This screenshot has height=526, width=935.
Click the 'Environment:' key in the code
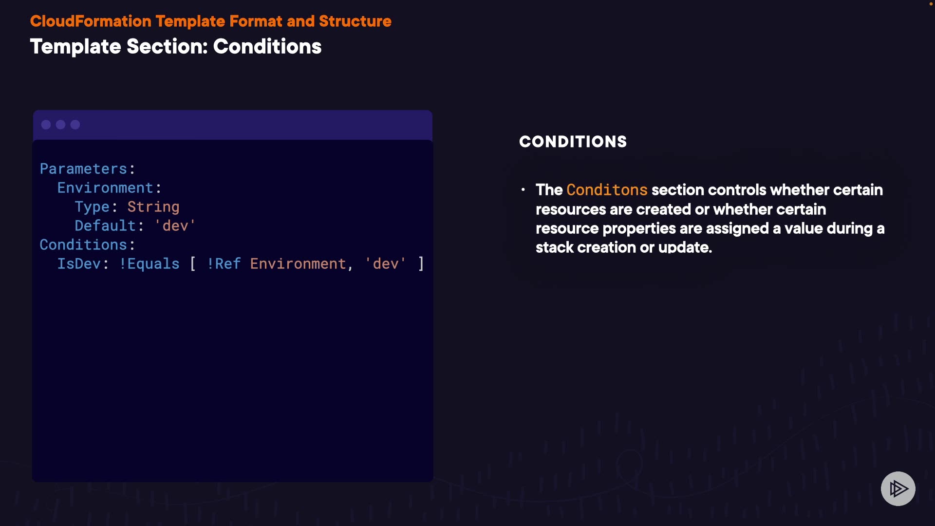(109, 188)
